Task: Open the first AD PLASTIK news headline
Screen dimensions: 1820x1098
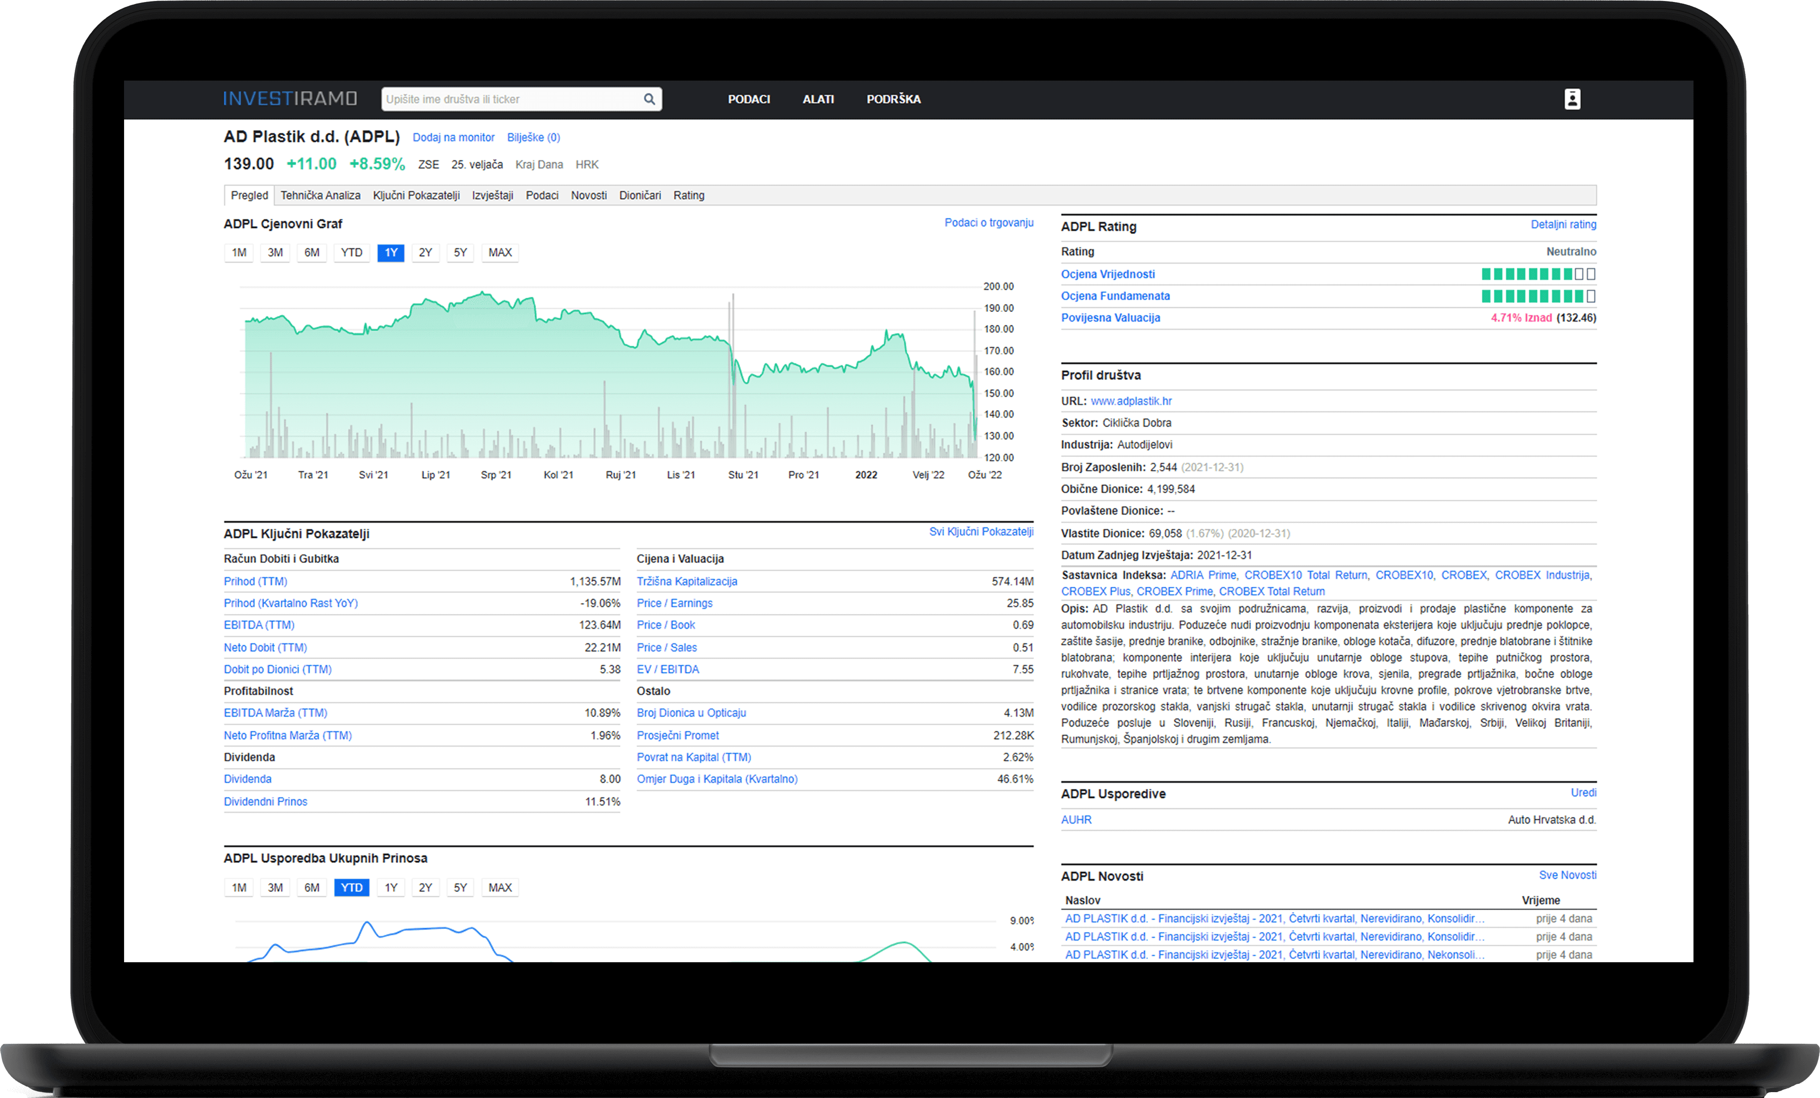Action: pos(1274,918)
